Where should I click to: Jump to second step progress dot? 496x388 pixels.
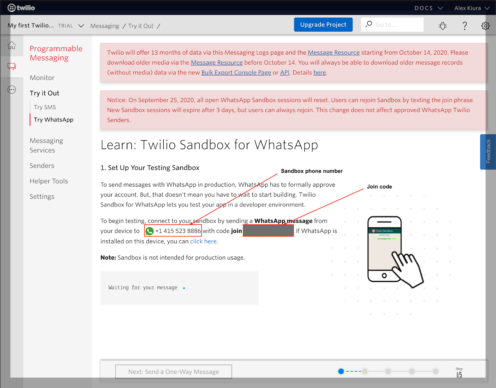point(365,371)
